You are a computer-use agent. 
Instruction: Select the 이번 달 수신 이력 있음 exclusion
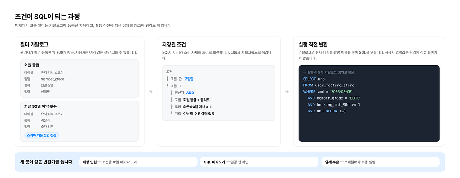pyautogui.click(x=199, y=114)
